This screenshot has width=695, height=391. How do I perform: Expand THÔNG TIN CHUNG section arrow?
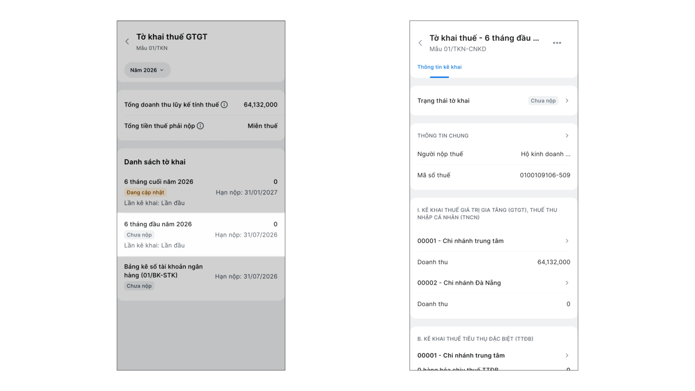(567, 135)
